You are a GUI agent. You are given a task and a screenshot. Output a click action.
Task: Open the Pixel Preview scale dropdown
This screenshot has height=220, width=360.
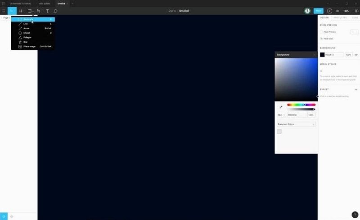pos(354,32)
